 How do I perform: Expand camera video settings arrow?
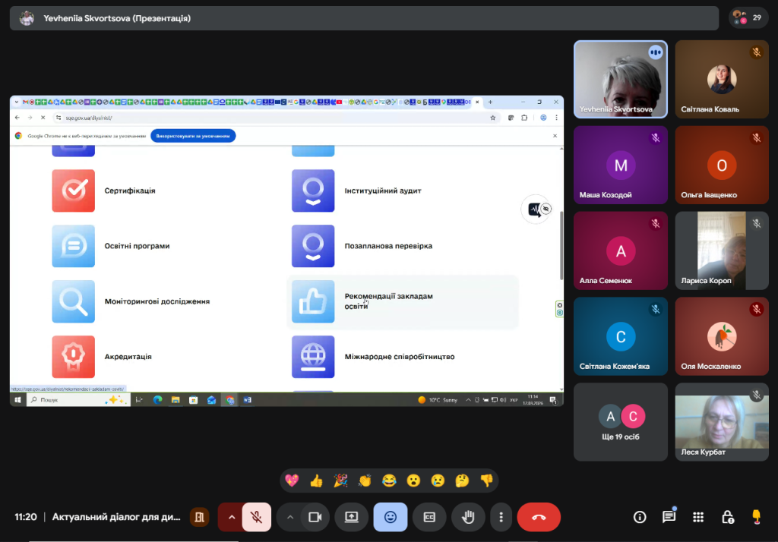pos(289,517)
